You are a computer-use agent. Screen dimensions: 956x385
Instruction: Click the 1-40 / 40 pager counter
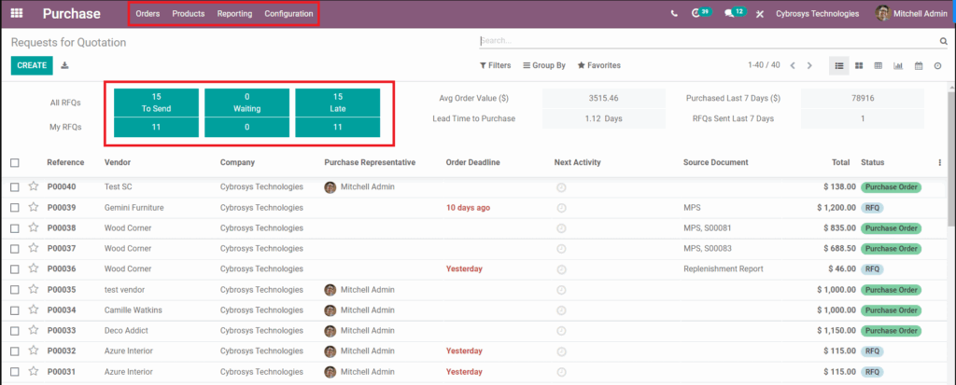(764, 65)
